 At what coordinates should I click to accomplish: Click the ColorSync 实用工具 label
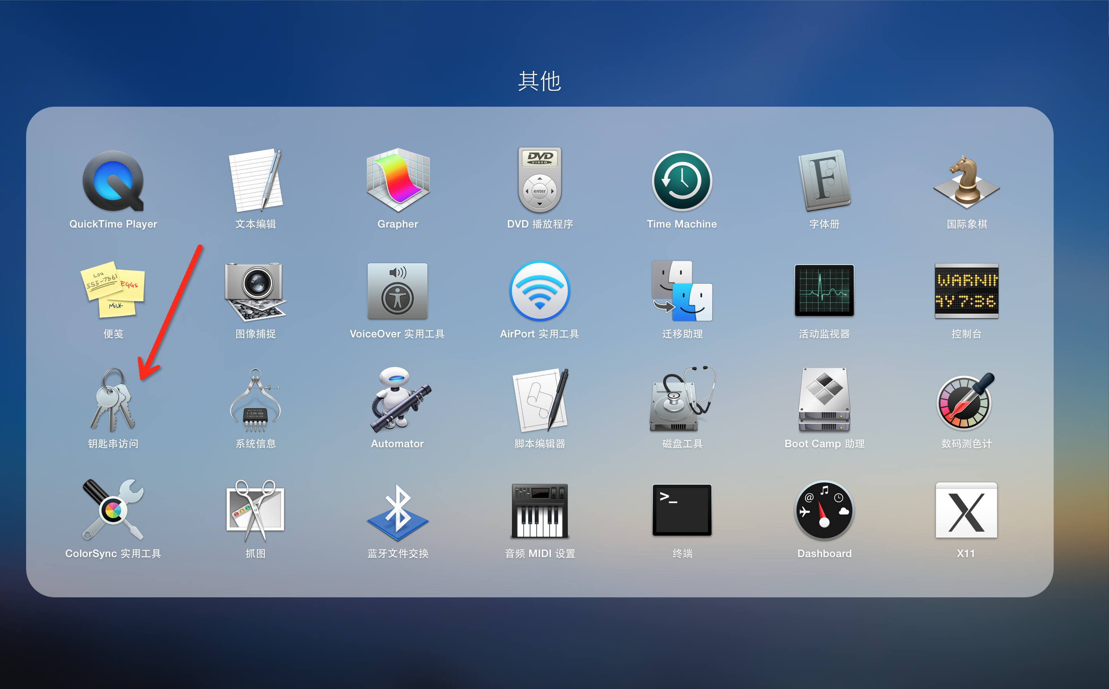click(113, 553)
